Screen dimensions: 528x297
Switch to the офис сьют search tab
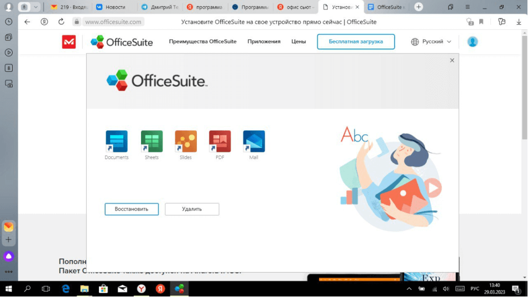click(x=295, y=7)
